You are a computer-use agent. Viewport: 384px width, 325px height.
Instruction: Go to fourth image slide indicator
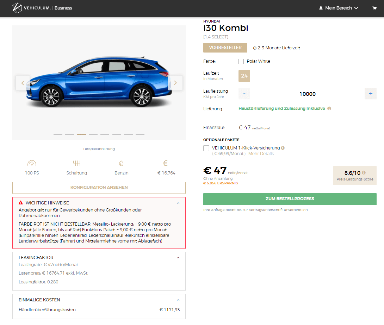click(93, 134)
